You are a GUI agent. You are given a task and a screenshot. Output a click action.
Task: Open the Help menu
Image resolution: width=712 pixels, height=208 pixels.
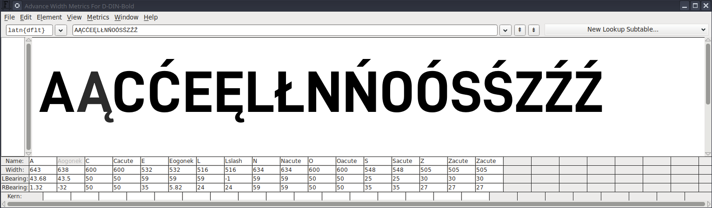tap(151, 17)
